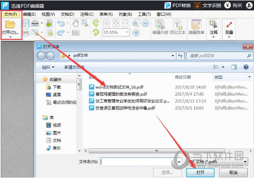Click the 购买 yen purchase icon

pyautogui.click(x=228, y=5)
